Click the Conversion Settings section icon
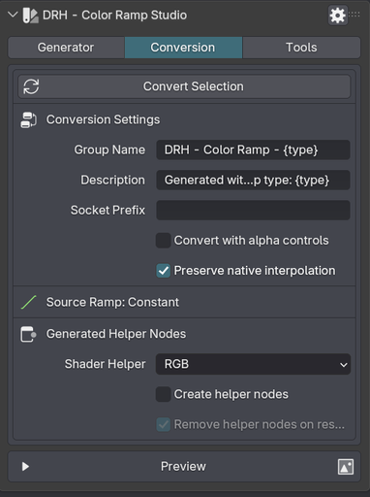 [29, 120]
